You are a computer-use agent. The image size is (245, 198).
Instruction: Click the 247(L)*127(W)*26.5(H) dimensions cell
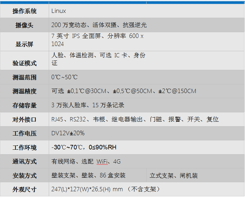click(106, 189)
